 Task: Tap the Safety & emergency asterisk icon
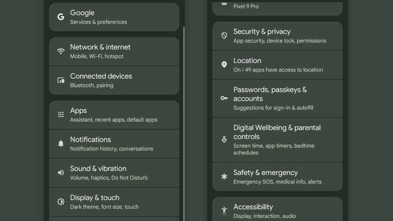click(224, 177)
